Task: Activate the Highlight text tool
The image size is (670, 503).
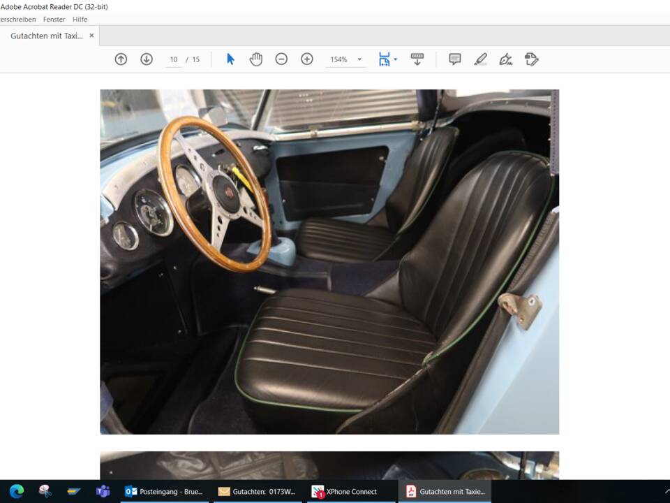Action: tap(479, 59)
